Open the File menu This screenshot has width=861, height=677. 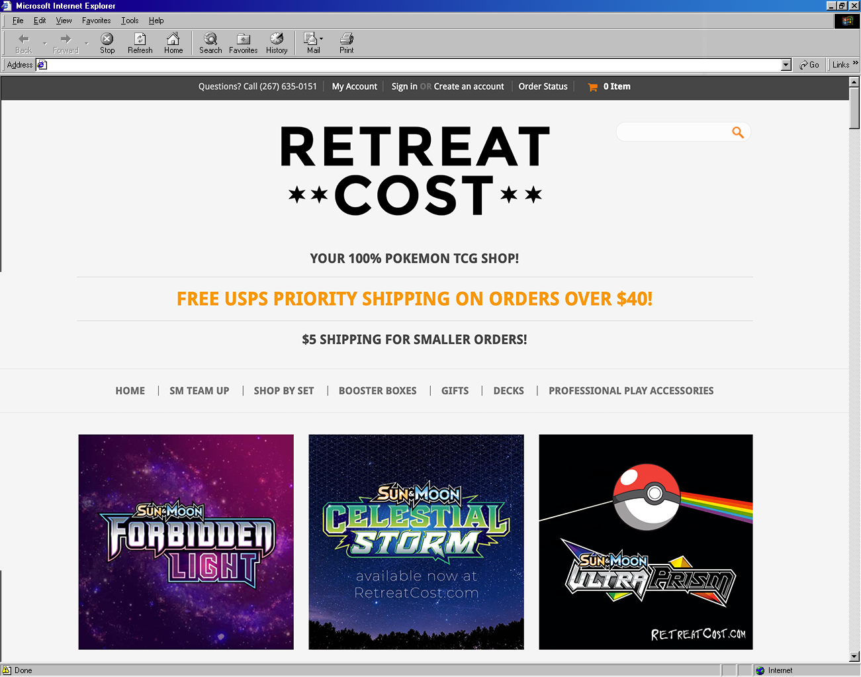(18, 21)
